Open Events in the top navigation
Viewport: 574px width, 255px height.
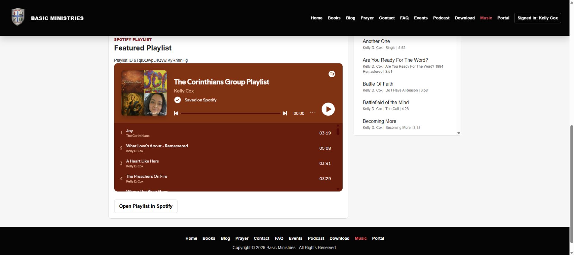click(x=421, y=18)
